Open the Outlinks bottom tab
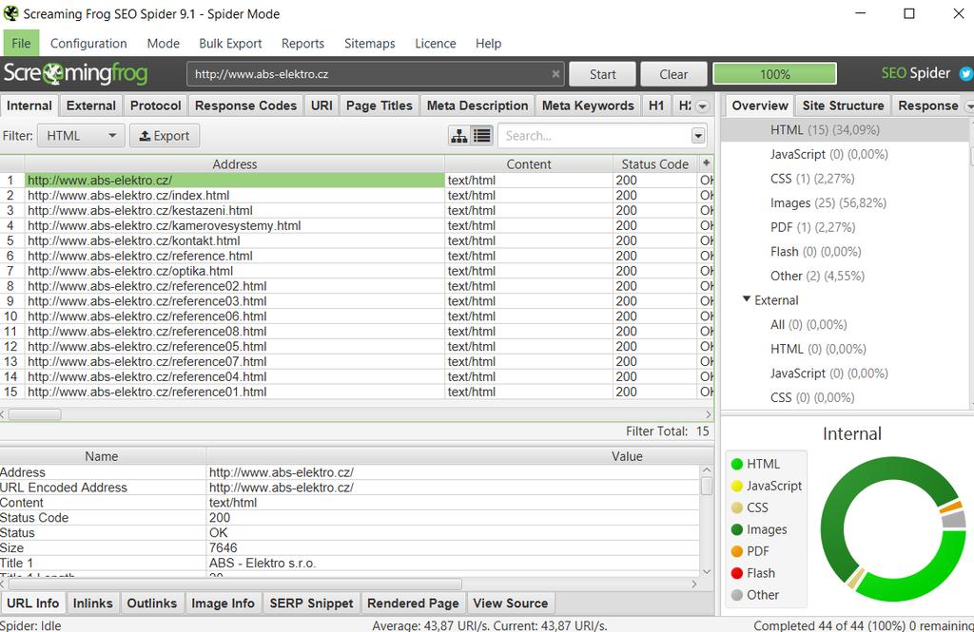This screenshot has height=632, width=974. [152, 603]
